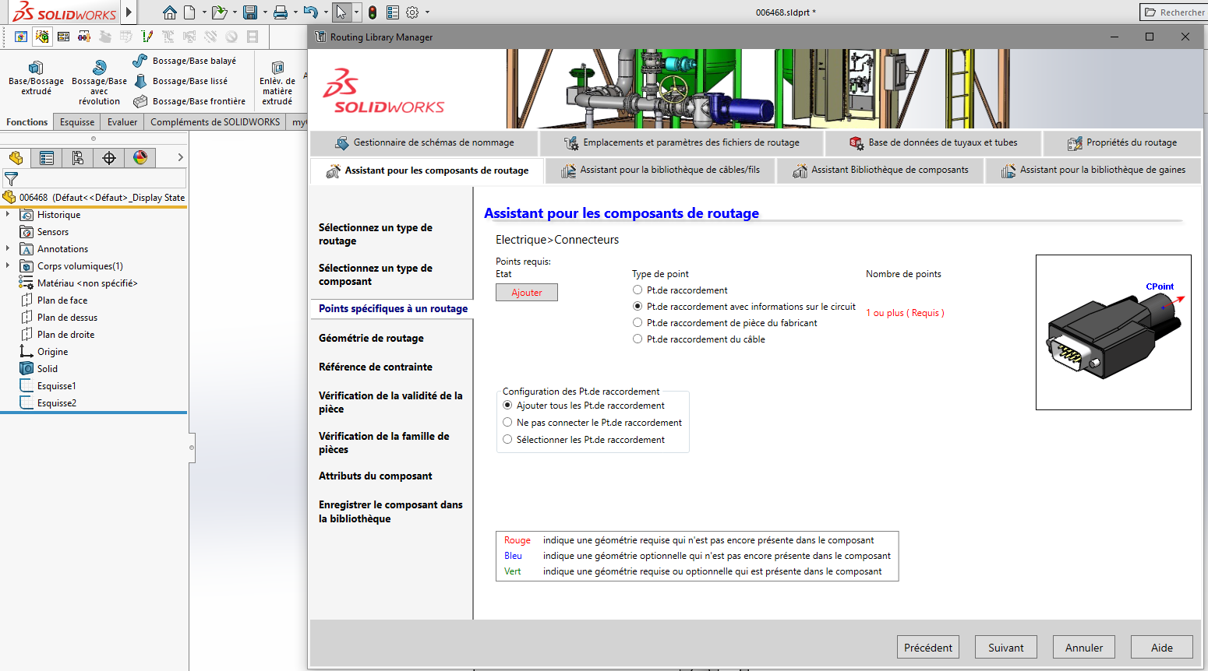This screenshot has height=671, width=1208.
Task: Choose Sélectionner les Pt.de raccordement
Action: 507,439
